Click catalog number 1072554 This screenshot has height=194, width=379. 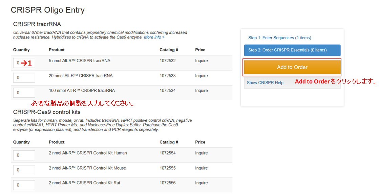168,153
